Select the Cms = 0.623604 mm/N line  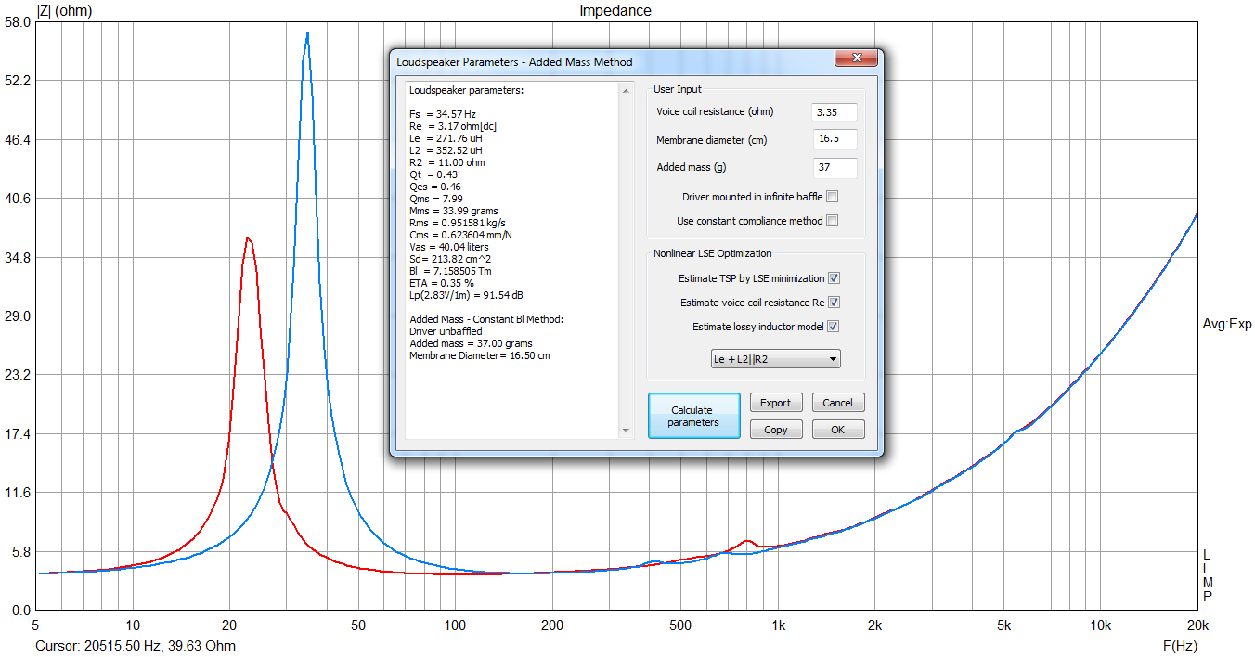point(462,235)
